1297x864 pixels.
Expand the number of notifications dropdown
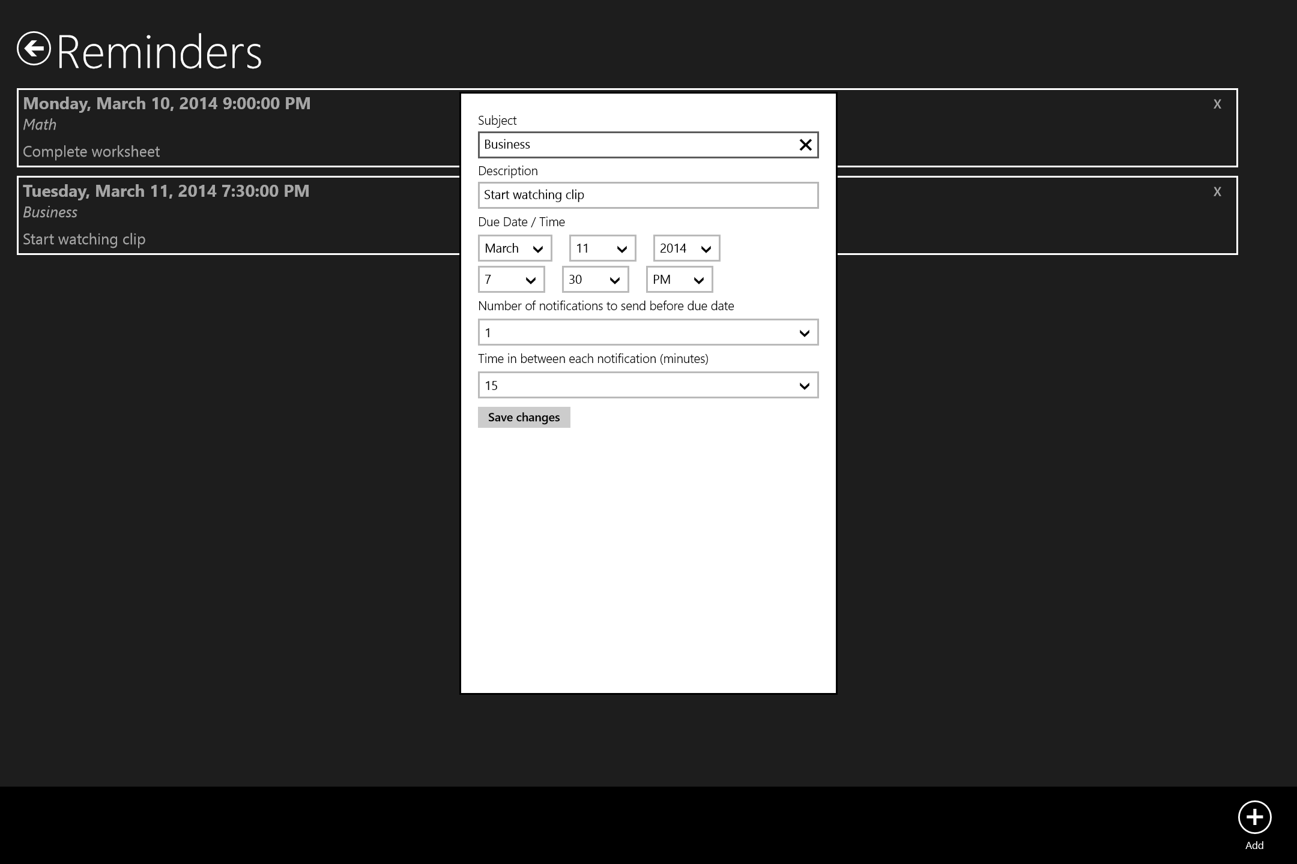coord(648,332)
